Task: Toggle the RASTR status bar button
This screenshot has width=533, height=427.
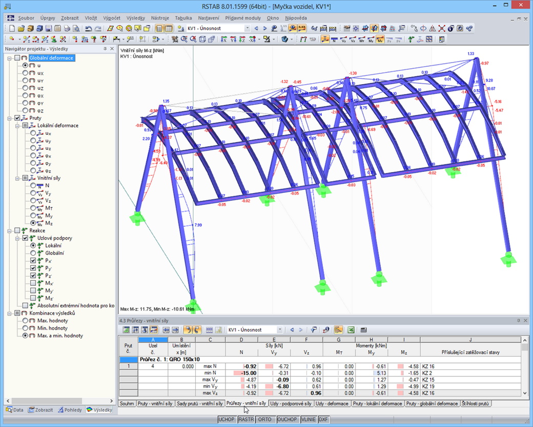Action: [246, 419]
